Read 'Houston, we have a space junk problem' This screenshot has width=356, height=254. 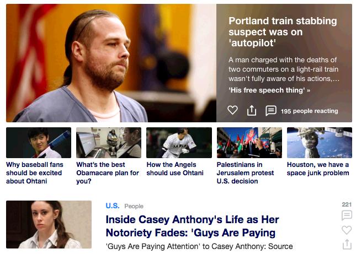point(318,169)
